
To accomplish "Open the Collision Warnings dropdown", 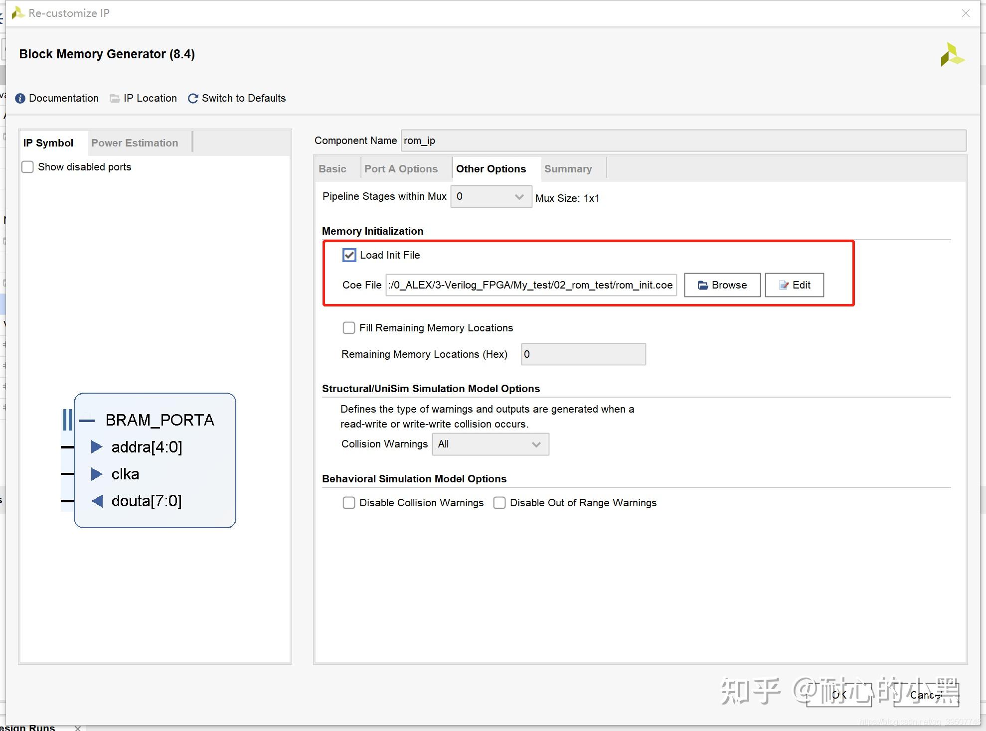I will [490, 444].
